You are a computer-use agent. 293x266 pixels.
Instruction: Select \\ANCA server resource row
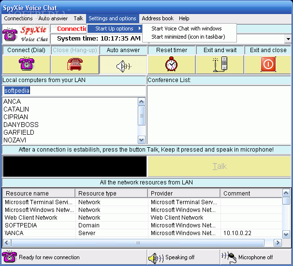(143, 233)
